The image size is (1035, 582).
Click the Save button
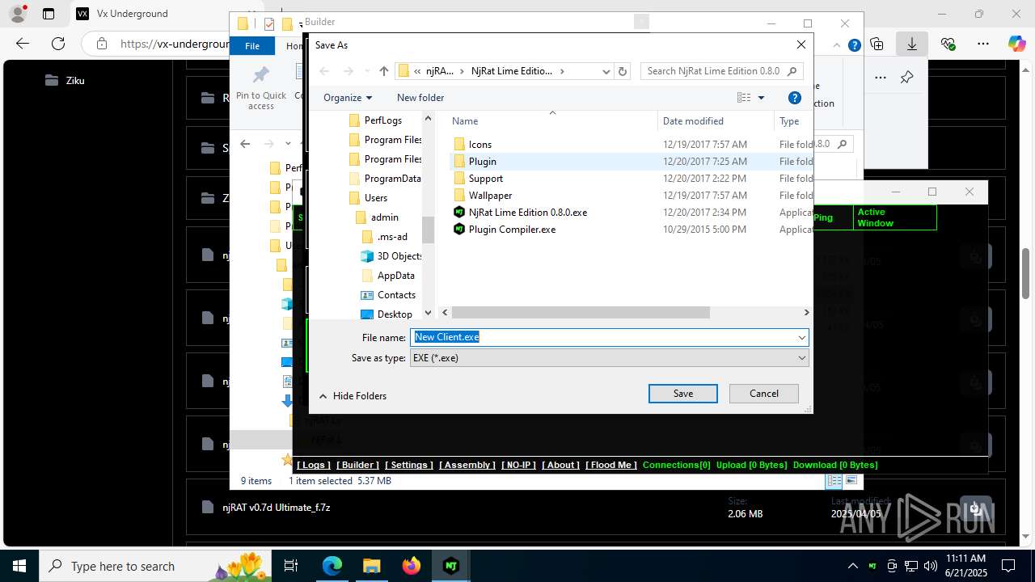pyautogui.click(x=683, y=394)
